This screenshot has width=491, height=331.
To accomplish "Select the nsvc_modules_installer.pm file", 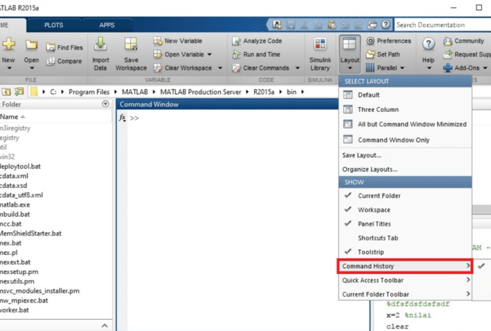I will 40,291.
